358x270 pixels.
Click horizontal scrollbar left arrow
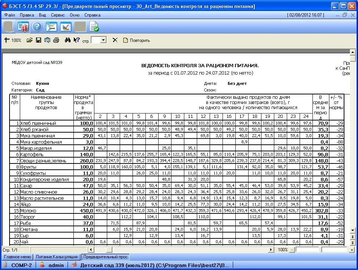[91, 250]
